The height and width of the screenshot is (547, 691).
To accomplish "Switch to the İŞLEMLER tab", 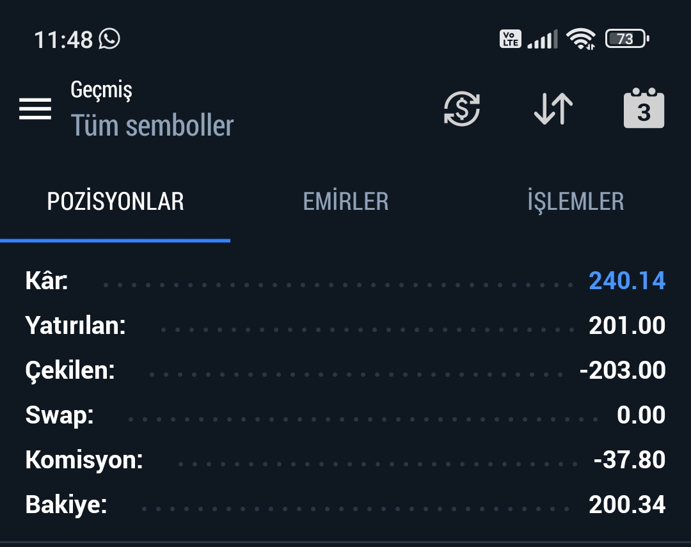I will tap(576, 202).
